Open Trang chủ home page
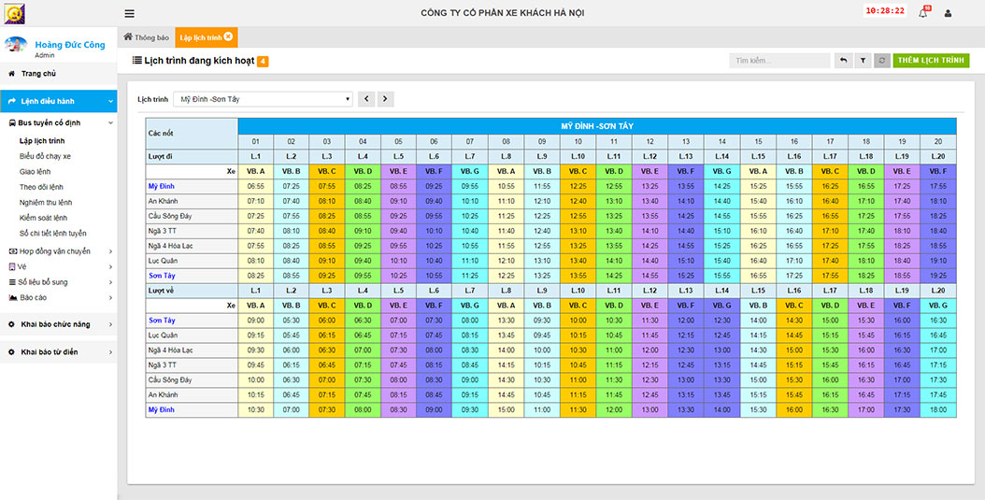This screenshot has width=985, height=500. click(x=38, y=73)
